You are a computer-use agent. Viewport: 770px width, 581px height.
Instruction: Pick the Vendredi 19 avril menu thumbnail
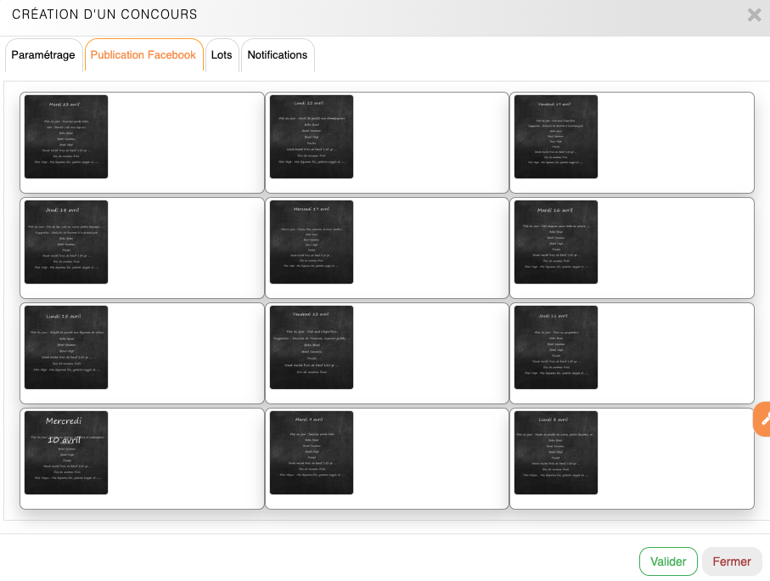pyautogui.click(x=556, y=137)
